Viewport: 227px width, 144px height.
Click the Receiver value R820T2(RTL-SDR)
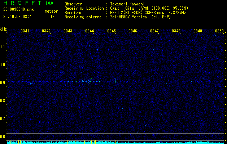click(148, 13)
